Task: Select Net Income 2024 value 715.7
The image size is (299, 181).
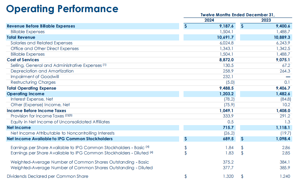Action: (228, 127)
